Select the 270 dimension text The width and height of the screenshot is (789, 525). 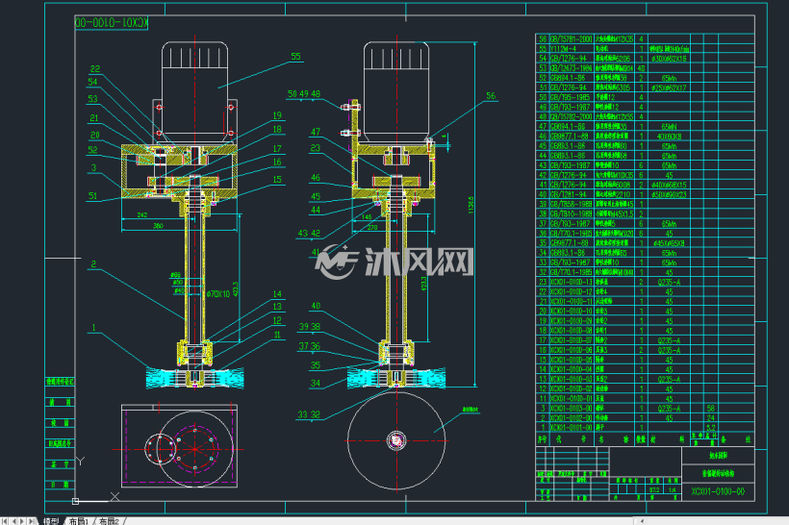coord(372,227)
